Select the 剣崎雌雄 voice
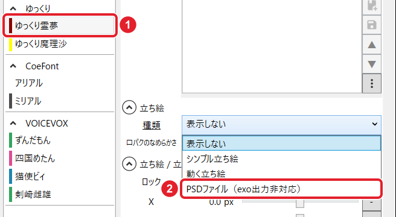396x217 pixels. [60, 194]
